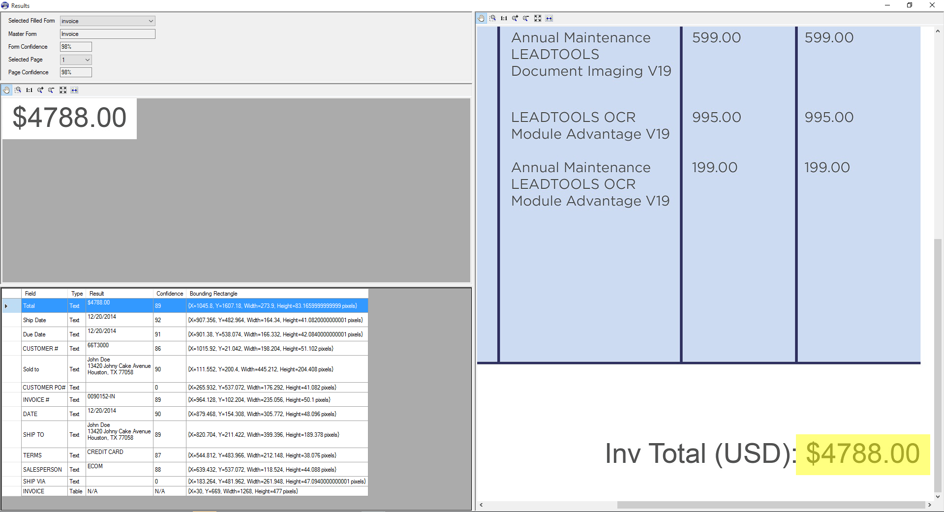Fit image to view in the field image toolbar
Image resolution: width=944 pixels, height=512 pixels.
click(63, 90)
